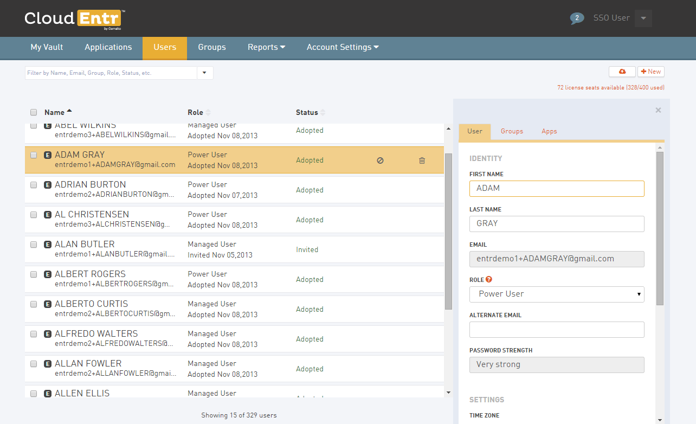Open the Role dropdown showing Power User
The height and width of the screenshot is (424, 696).
coord(556,294)
